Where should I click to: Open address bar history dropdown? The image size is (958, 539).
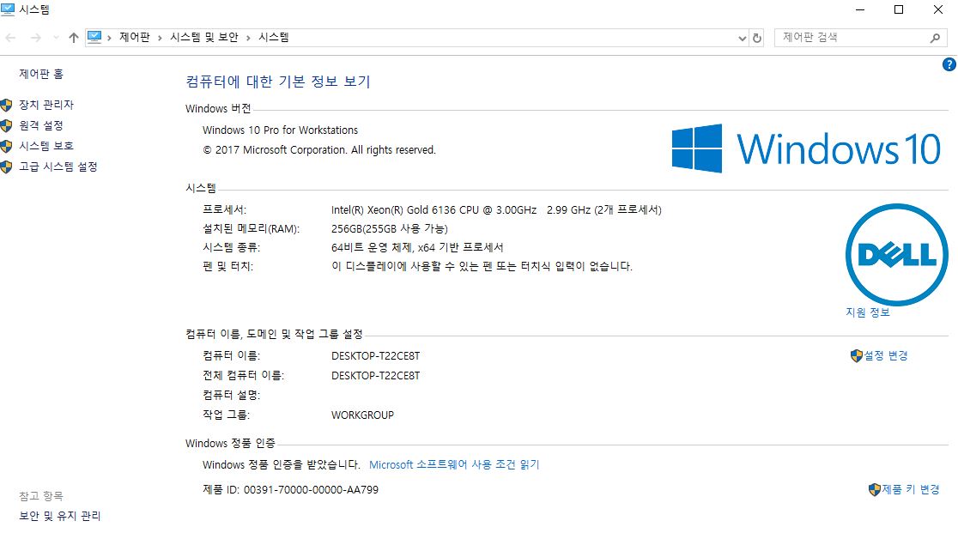tap(743, 38)
